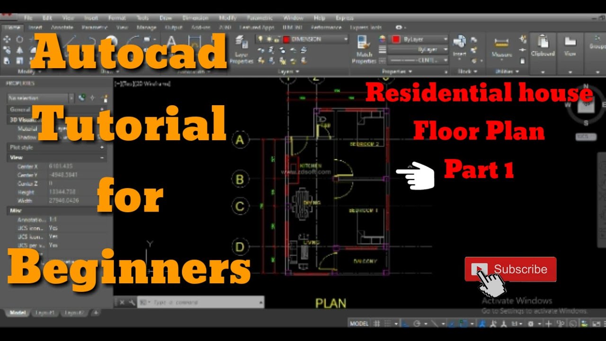The height and width of the screenshot is (341, 606).
Task: Click the Annotation scale 1:1 value
Action: tap(53, 220)
